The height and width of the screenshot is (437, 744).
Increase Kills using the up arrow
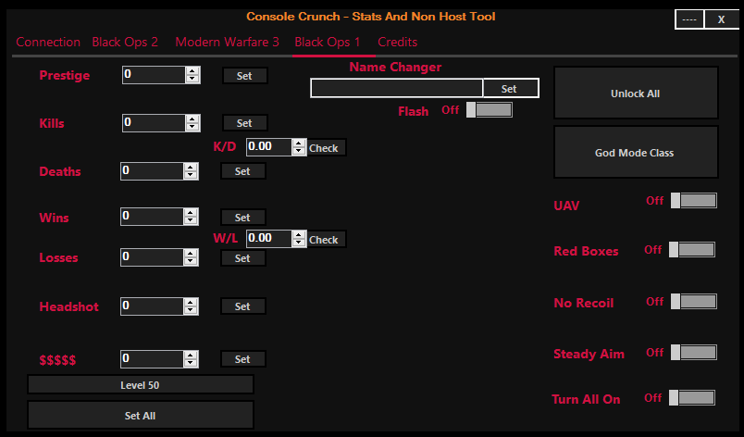coord(192,119)
